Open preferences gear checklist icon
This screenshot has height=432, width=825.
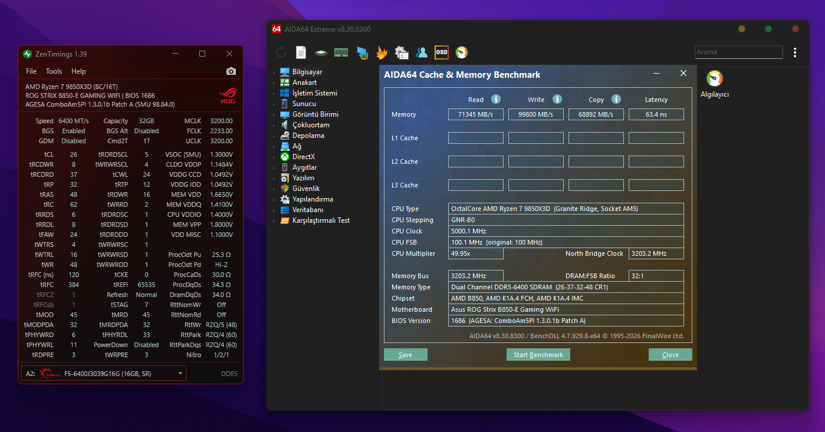click(x=402, y=52)
